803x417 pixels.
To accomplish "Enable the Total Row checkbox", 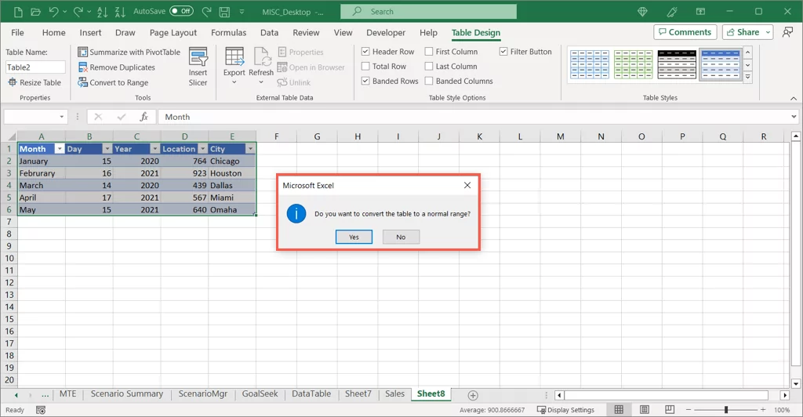I will point(366,67).
